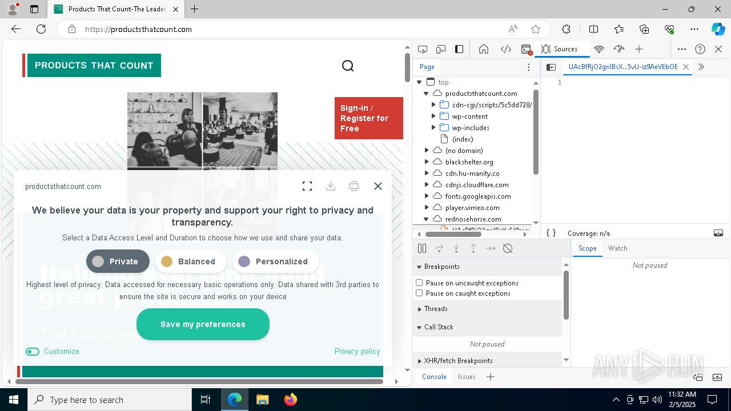Open DevTools help icon

tap(700, 49)
